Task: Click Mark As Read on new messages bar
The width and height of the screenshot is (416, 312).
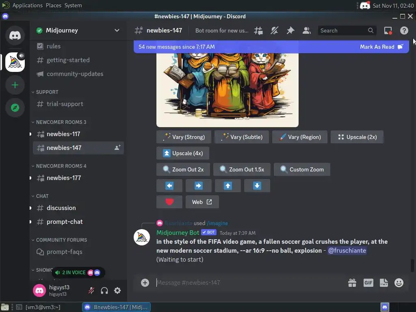Action: click(381, 47)
